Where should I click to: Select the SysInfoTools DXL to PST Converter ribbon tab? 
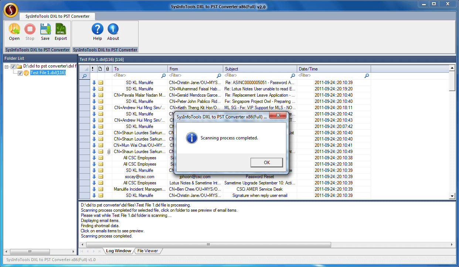click(x=58, y=16)
